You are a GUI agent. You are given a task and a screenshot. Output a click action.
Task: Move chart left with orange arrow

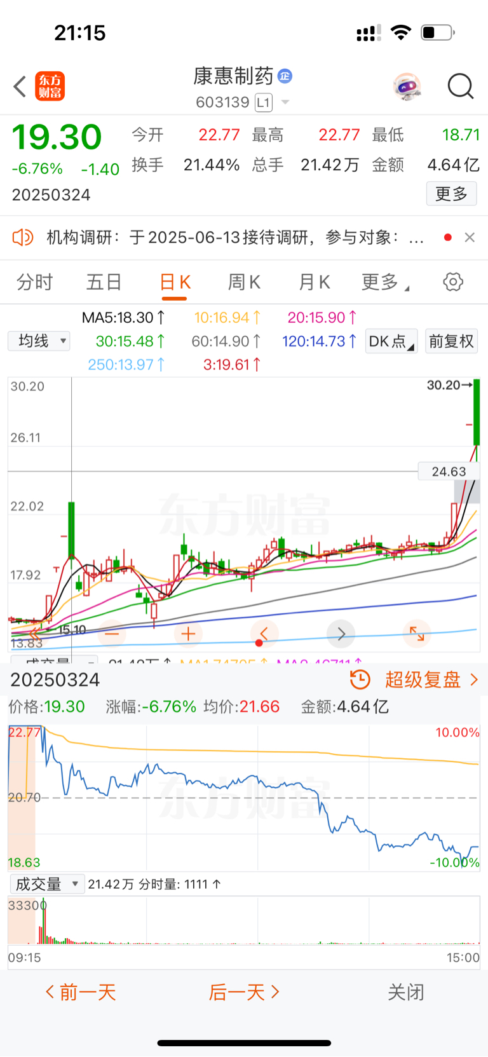pos(264,634)
